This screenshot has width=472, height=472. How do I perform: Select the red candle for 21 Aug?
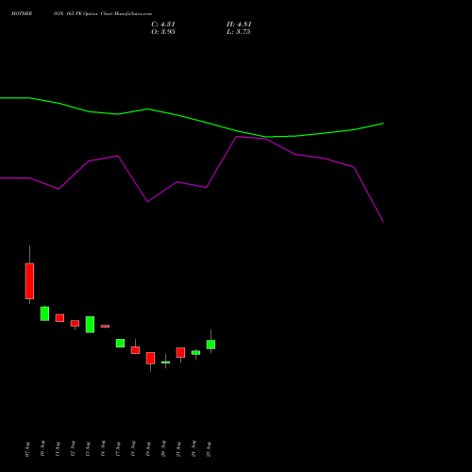click(180, 352)
